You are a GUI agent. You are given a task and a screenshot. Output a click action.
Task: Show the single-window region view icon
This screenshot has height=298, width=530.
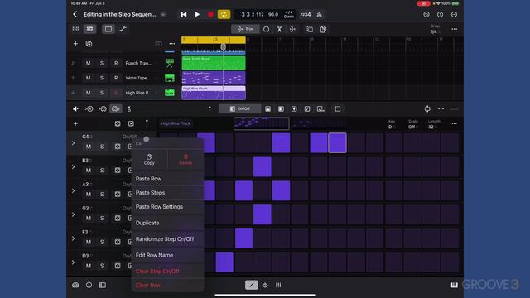(x=108, y=30)
